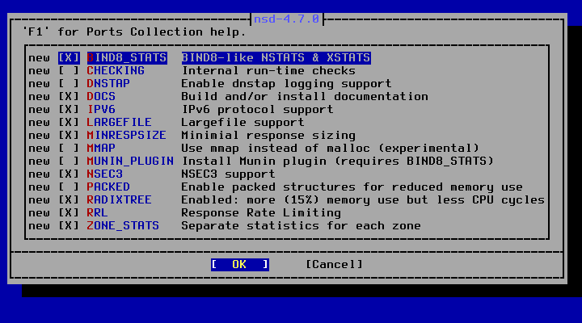Click 'Enabled: more (15%) memory use' description

pyautogui.click(x=363, y=200)
